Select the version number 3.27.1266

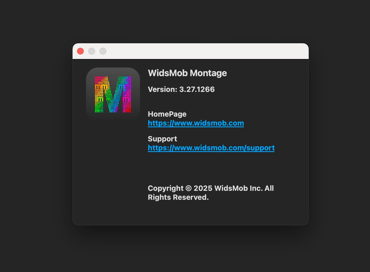pyautogui.click(x=197, y=89)
